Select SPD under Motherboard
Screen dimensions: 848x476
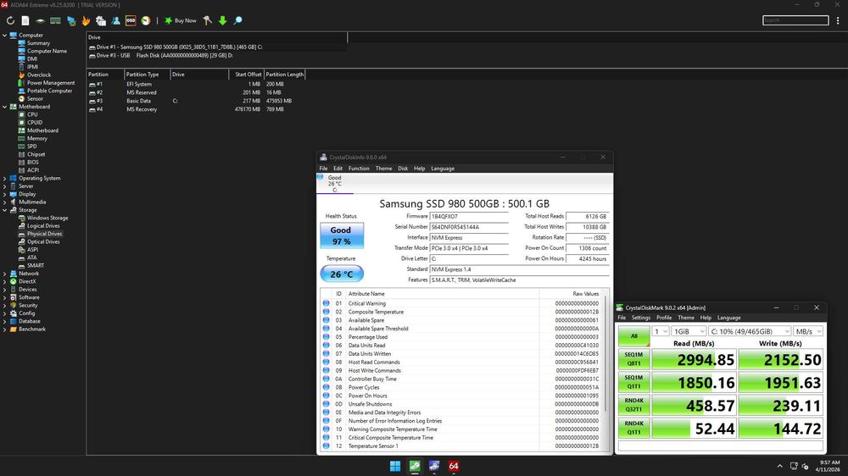pyautogui.click(x=32, y=147)
